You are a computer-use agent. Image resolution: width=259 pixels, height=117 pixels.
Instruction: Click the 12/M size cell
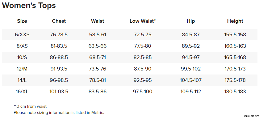click(22, 69)
